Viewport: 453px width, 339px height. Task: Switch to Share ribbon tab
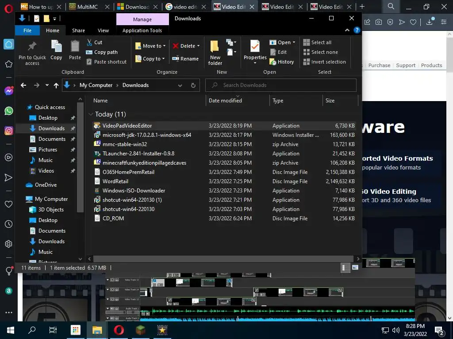[x=78, y=30]
